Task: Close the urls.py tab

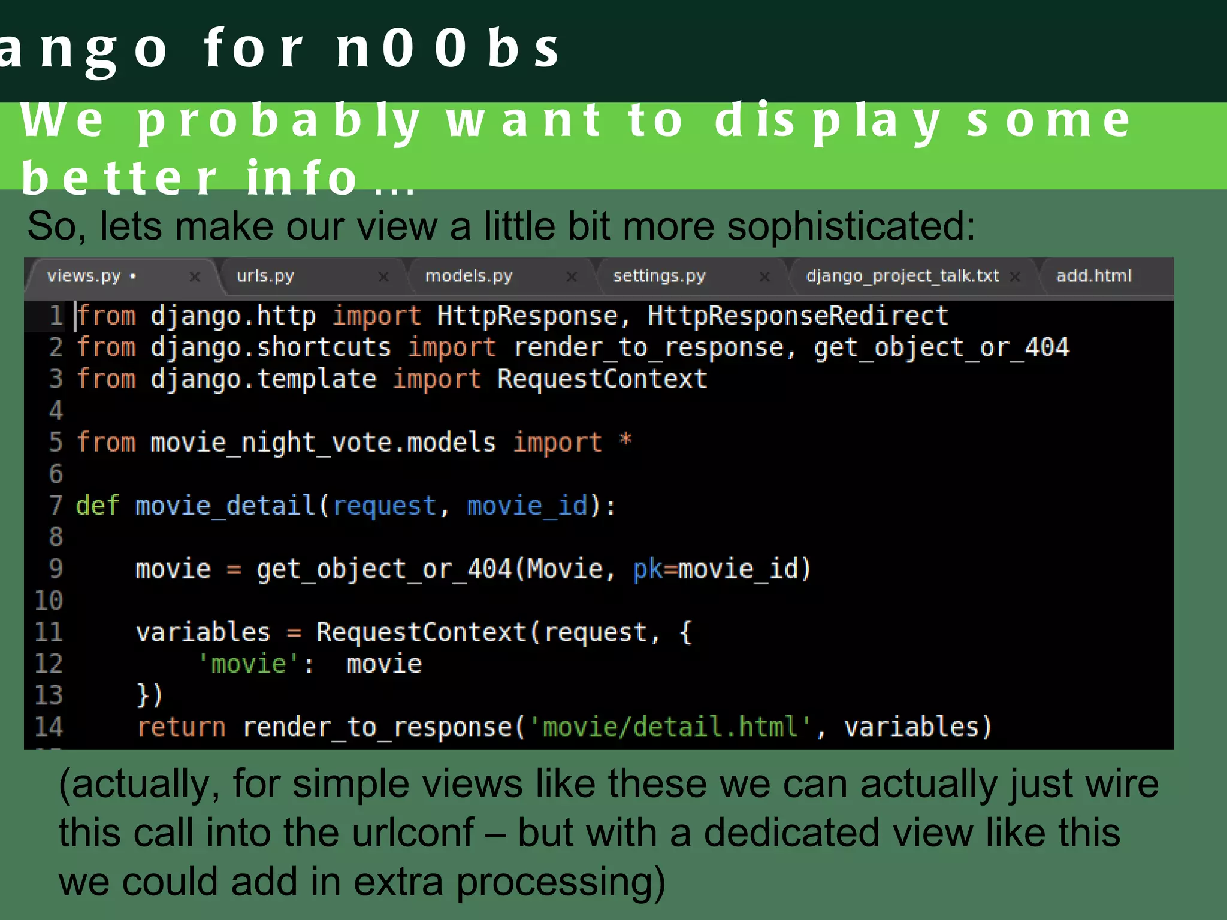Action: pyautogui.click(x=383, y=277)
